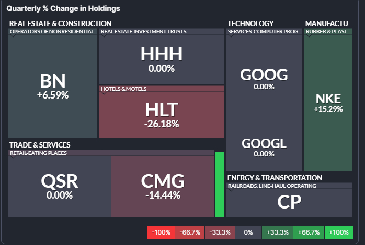
Task: Select the QSR 0.00% tile
Action: [59, 186]
